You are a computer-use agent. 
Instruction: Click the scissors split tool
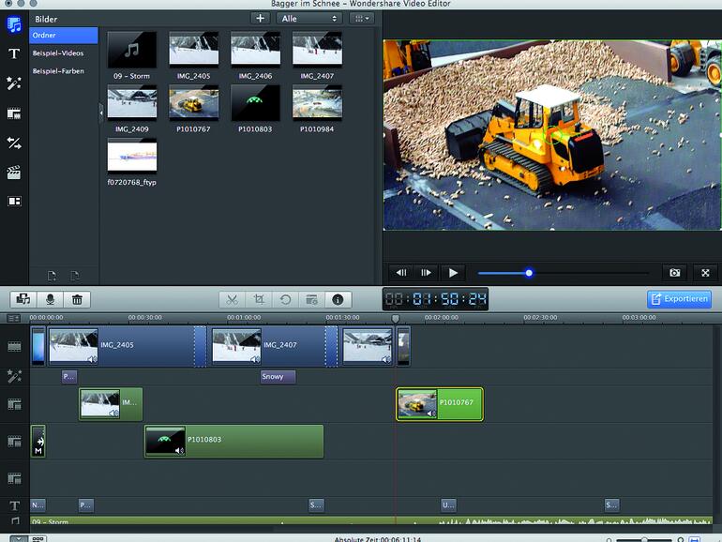pos(232,299)
